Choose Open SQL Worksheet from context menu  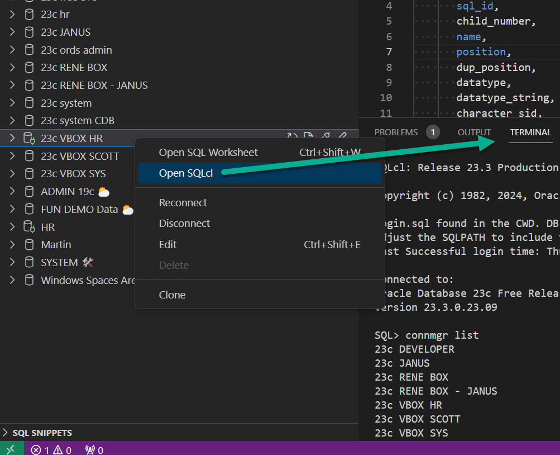tap(260, 153)
